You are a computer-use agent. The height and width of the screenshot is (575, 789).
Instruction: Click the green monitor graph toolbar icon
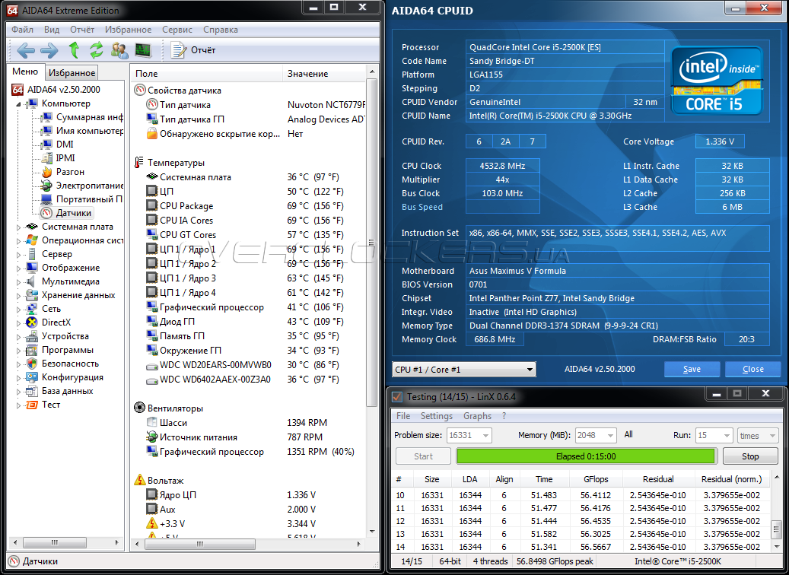(x=142, y=50)
